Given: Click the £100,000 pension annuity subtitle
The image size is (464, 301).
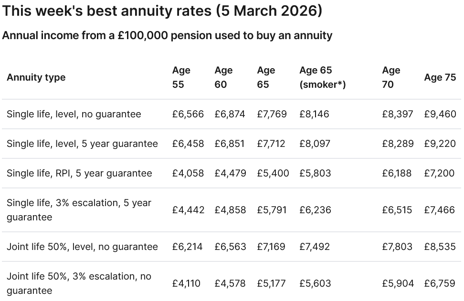Looking at the screenshot, I should (167, 35).
